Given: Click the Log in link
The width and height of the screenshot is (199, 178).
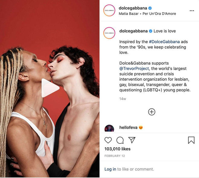Looking at the screenshot, I should [110, 169].
